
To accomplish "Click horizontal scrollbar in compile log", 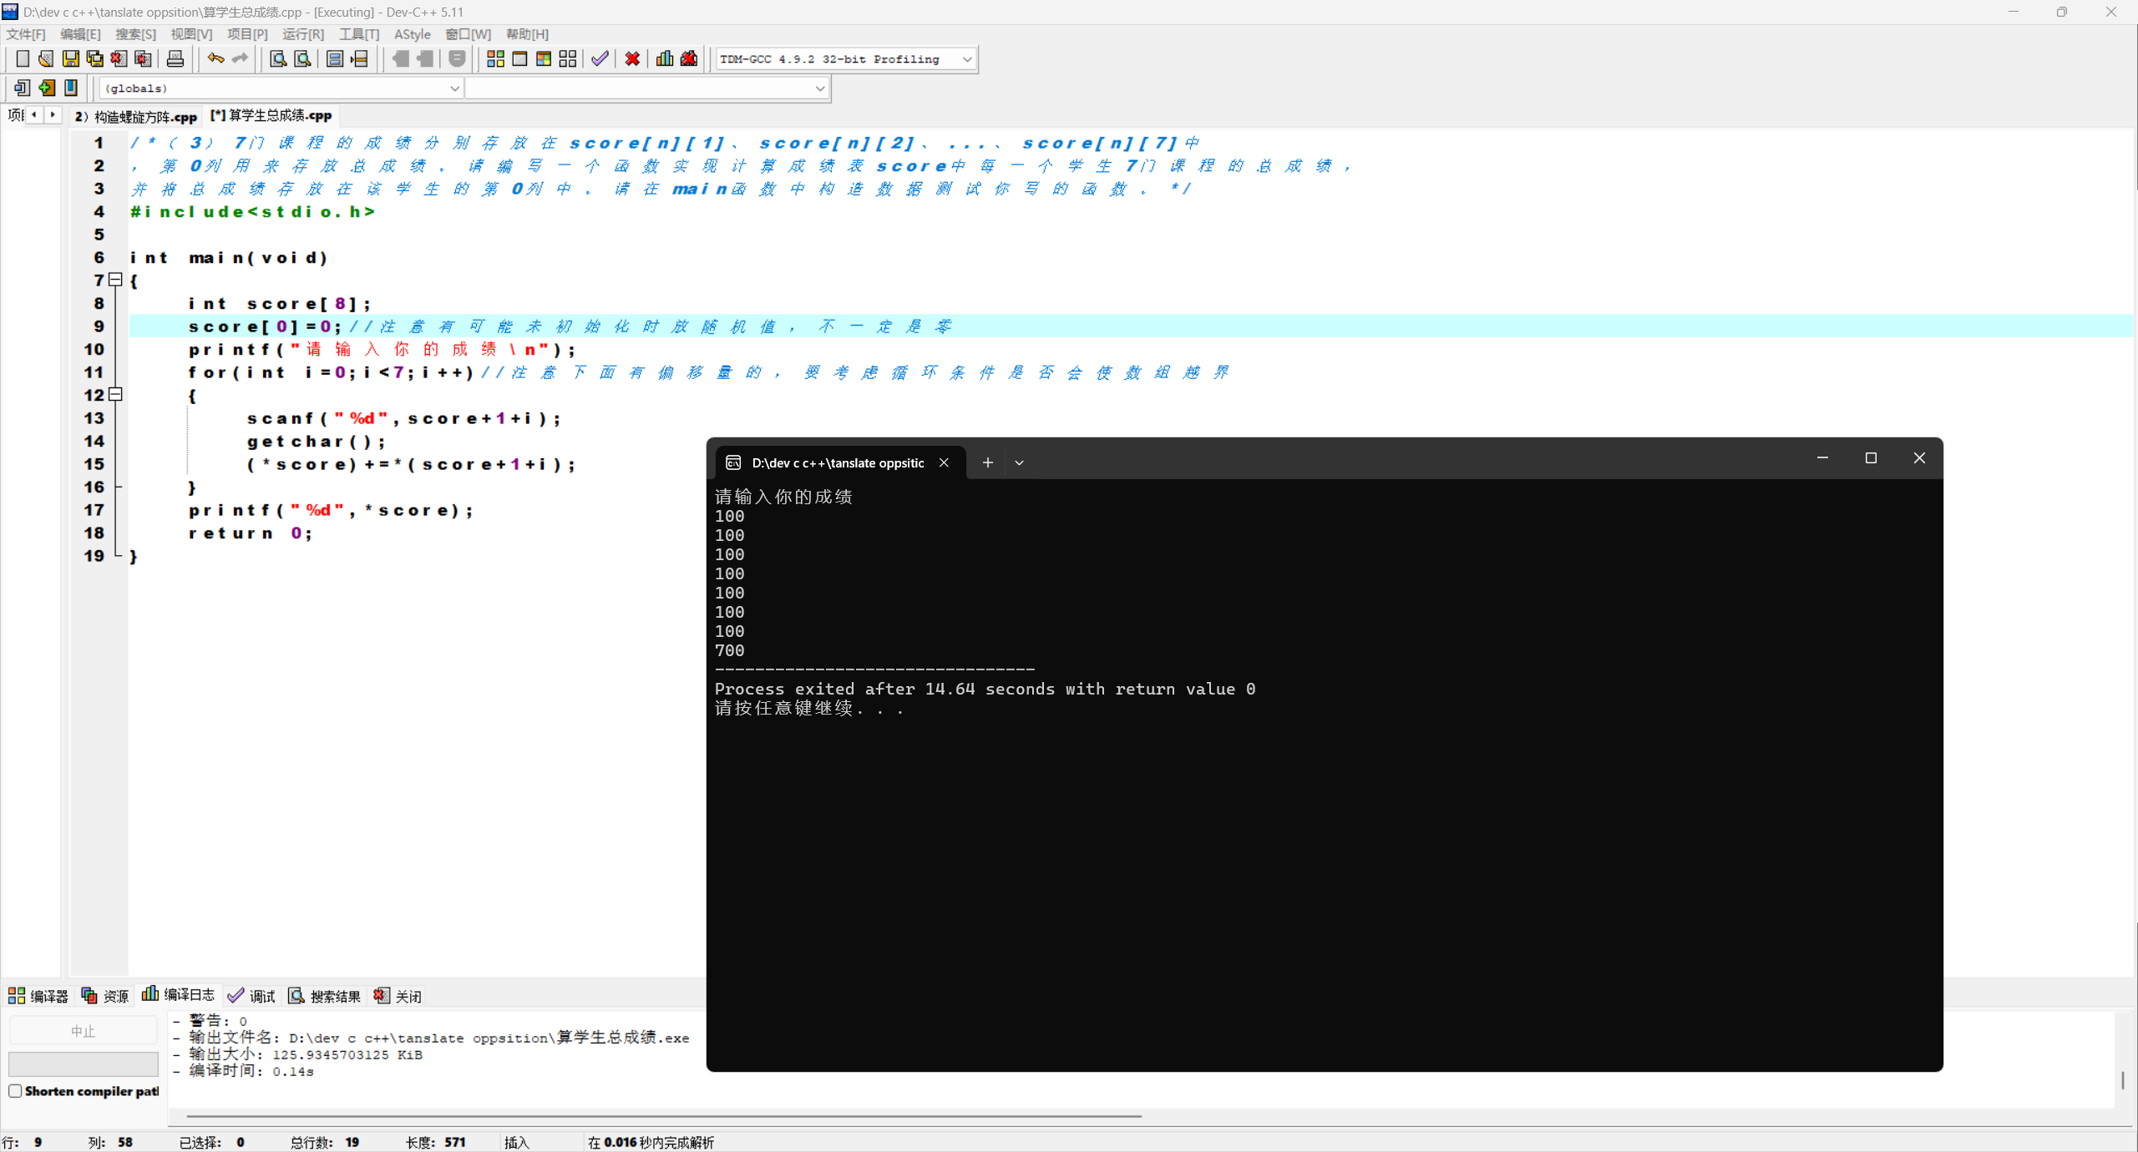I will [x=663, y=1115].
